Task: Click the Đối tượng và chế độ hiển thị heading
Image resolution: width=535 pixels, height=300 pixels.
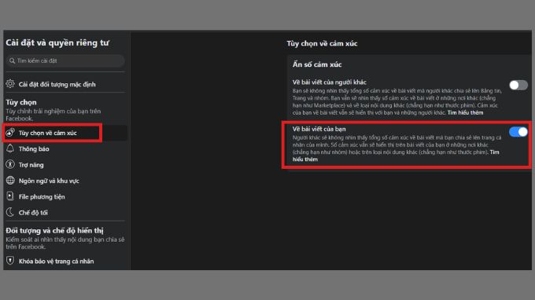Action: (x=54, y=231)
